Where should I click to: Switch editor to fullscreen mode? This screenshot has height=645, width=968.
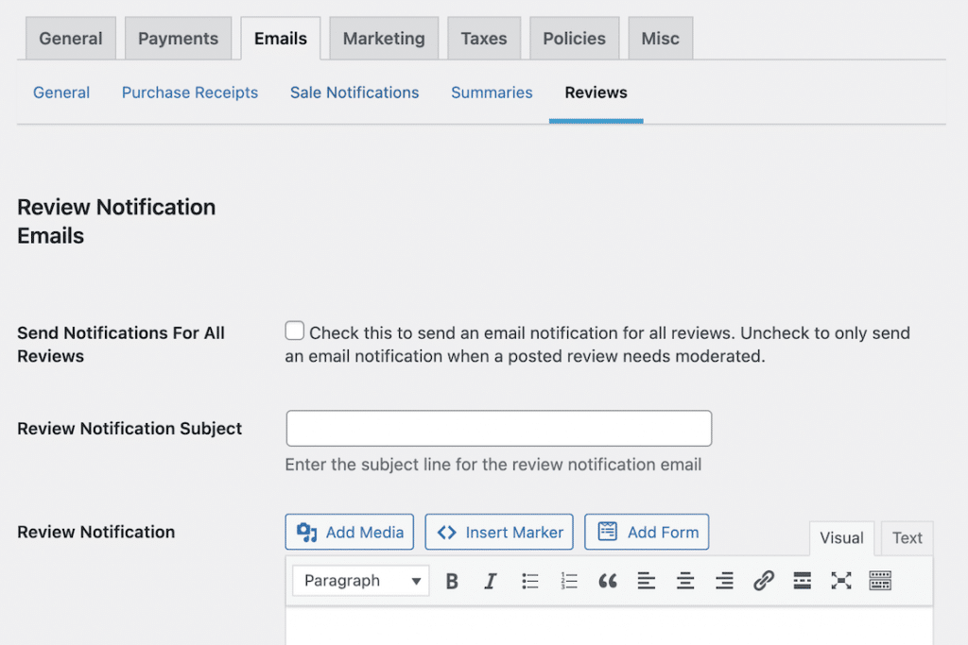(x=840, y=580)
